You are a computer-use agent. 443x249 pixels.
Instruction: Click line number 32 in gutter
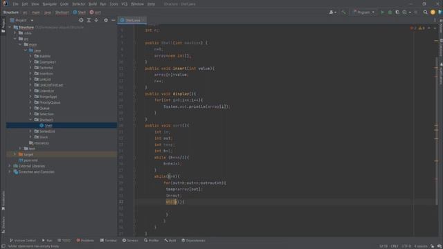[x=121, y=202]
